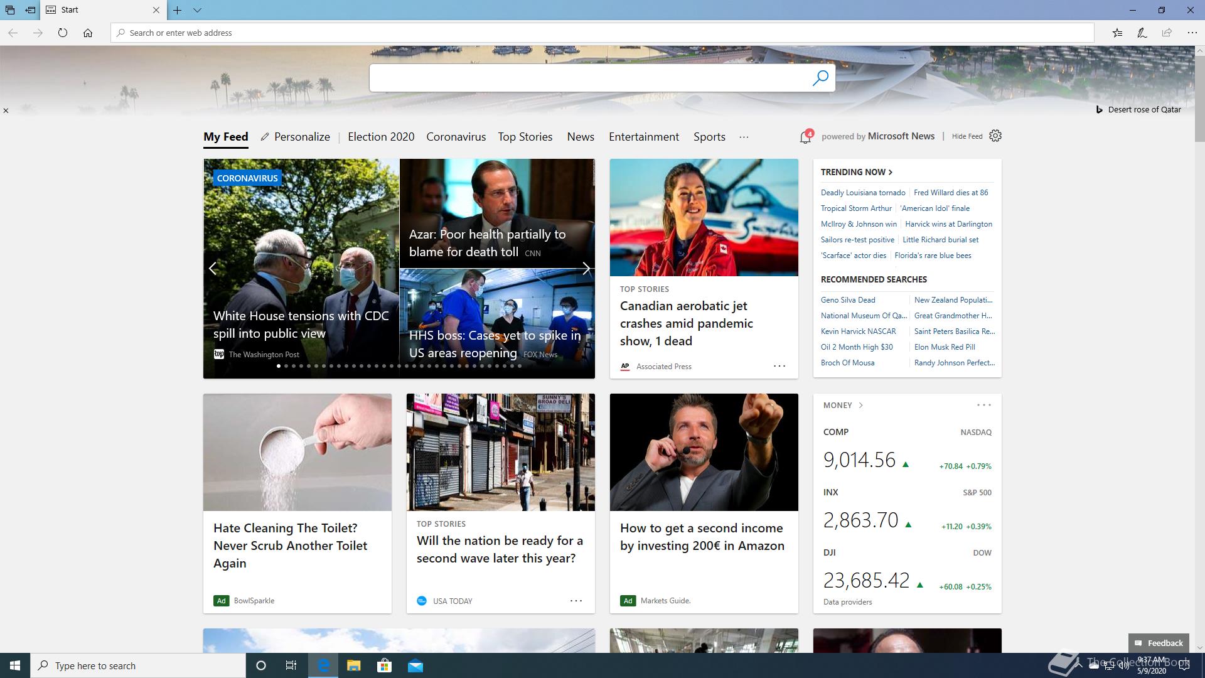Open Kevin Harvick NASCAR search
Viewport: 1205px width, 678px height.
point(859,331)
